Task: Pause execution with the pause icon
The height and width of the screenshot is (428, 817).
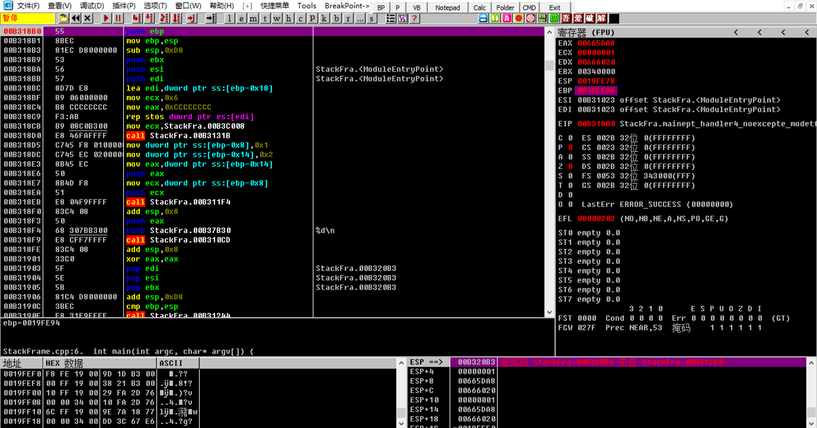Action: coord(118,18)
